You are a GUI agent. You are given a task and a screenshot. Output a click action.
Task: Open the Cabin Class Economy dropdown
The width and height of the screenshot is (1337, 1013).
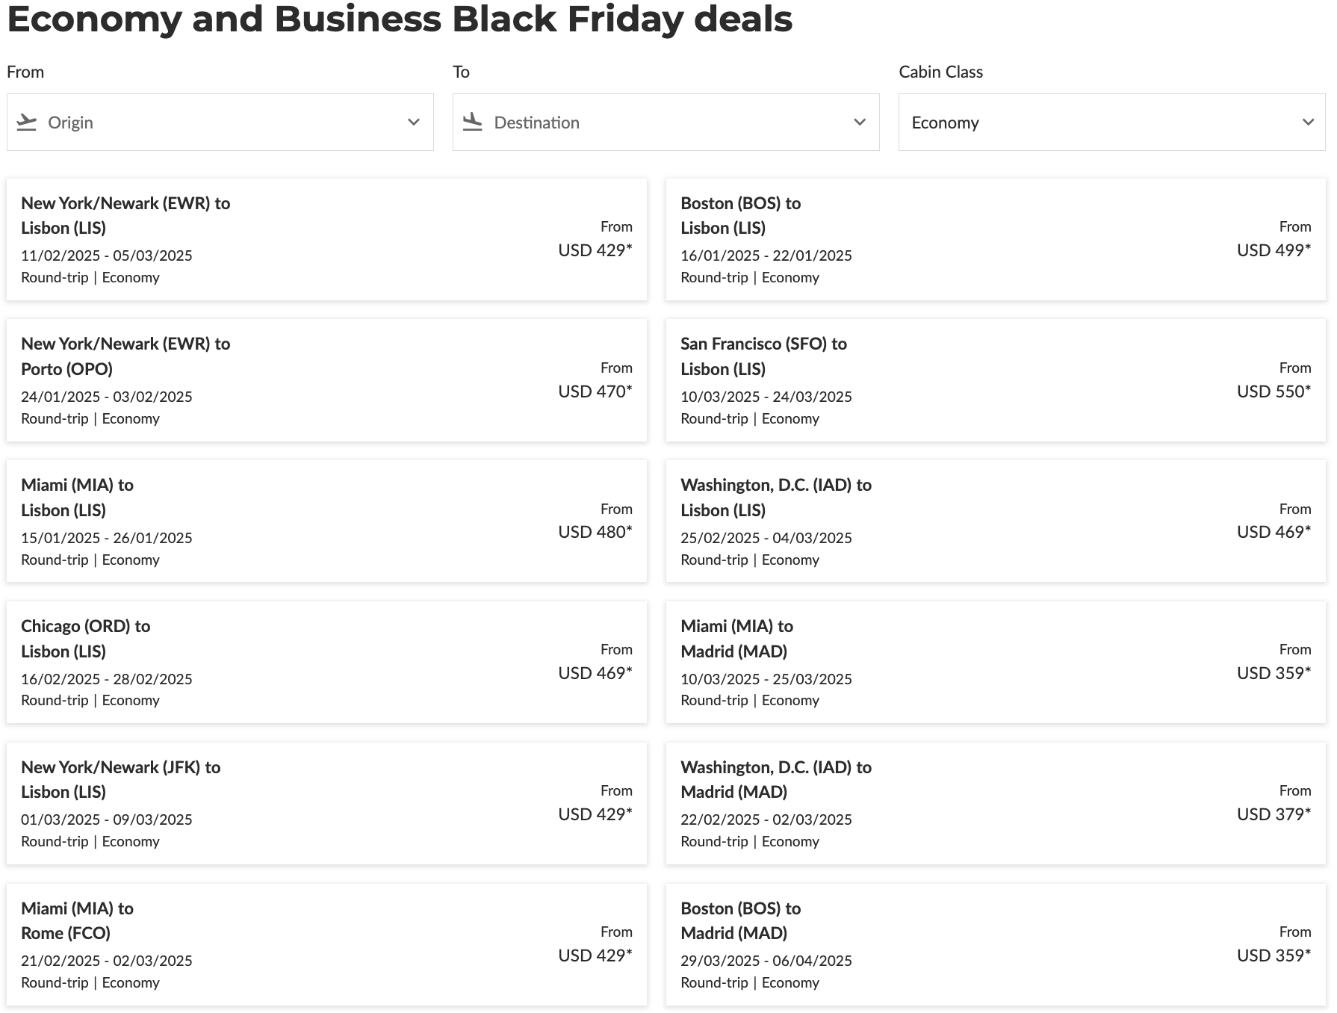coord(1111,122)
